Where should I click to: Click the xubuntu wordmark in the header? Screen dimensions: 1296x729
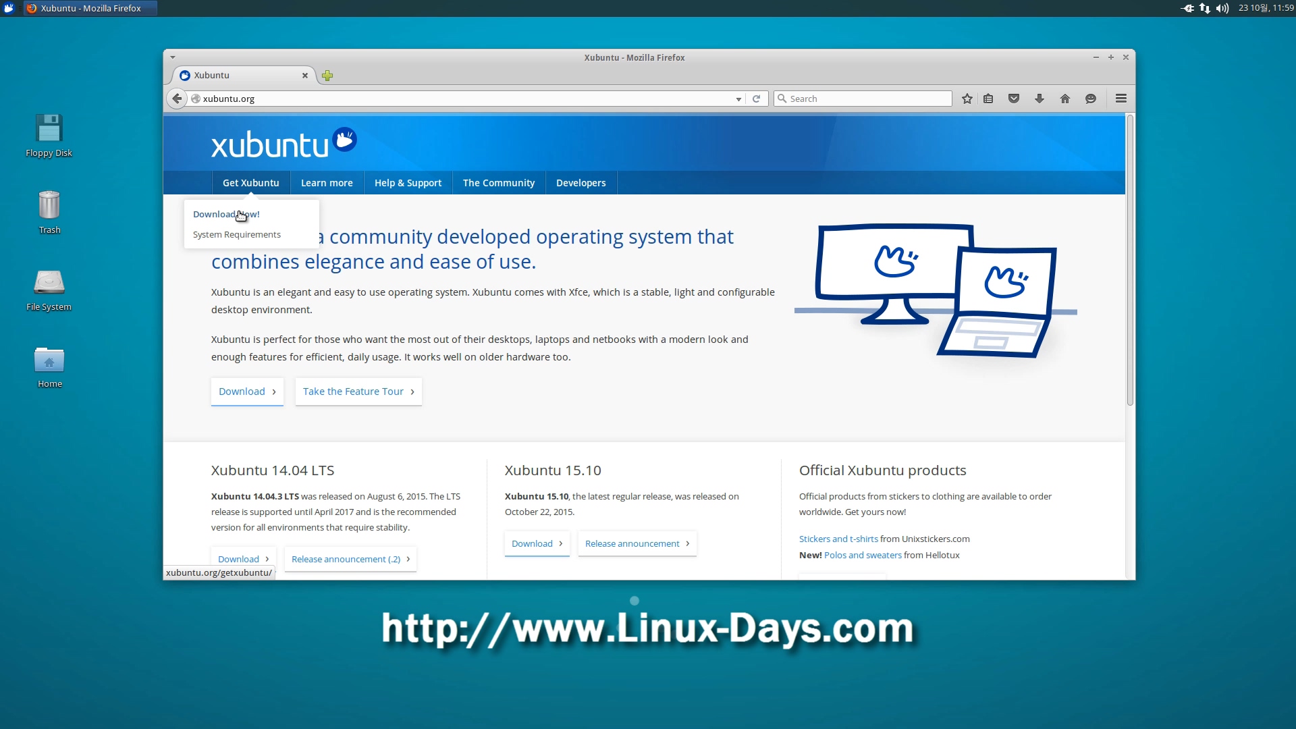pyautogui.click(x=270, y=144)
